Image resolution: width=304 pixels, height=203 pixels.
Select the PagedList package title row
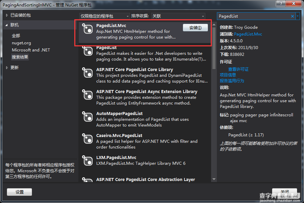coord(106,48)
